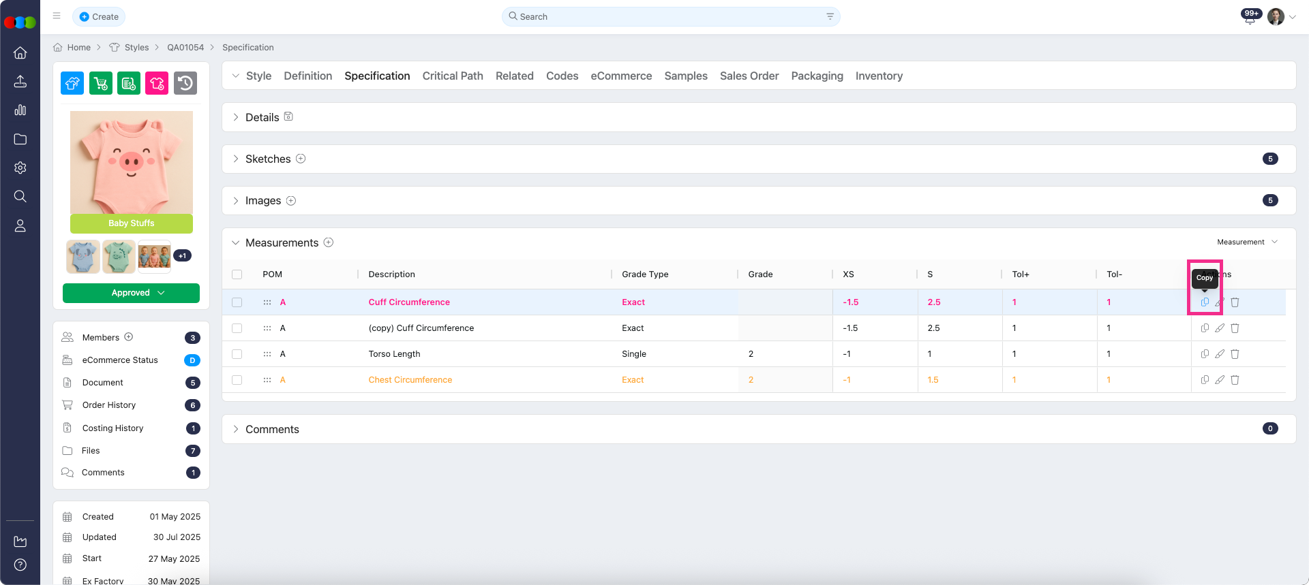Select the Chest Circumference row checkbox

[x=237, y=380]
